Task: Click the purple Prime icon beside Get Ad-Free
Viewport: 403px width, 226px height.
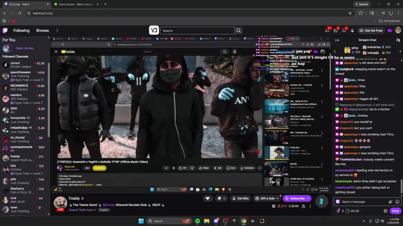Action: [x=390, y=30]
